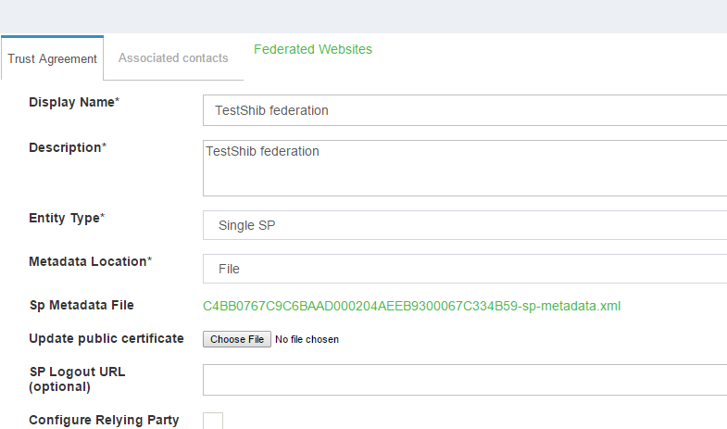The image size is (727, 429).
Task: Click the Update public certificate label
Action: click(x=106, y=338)
